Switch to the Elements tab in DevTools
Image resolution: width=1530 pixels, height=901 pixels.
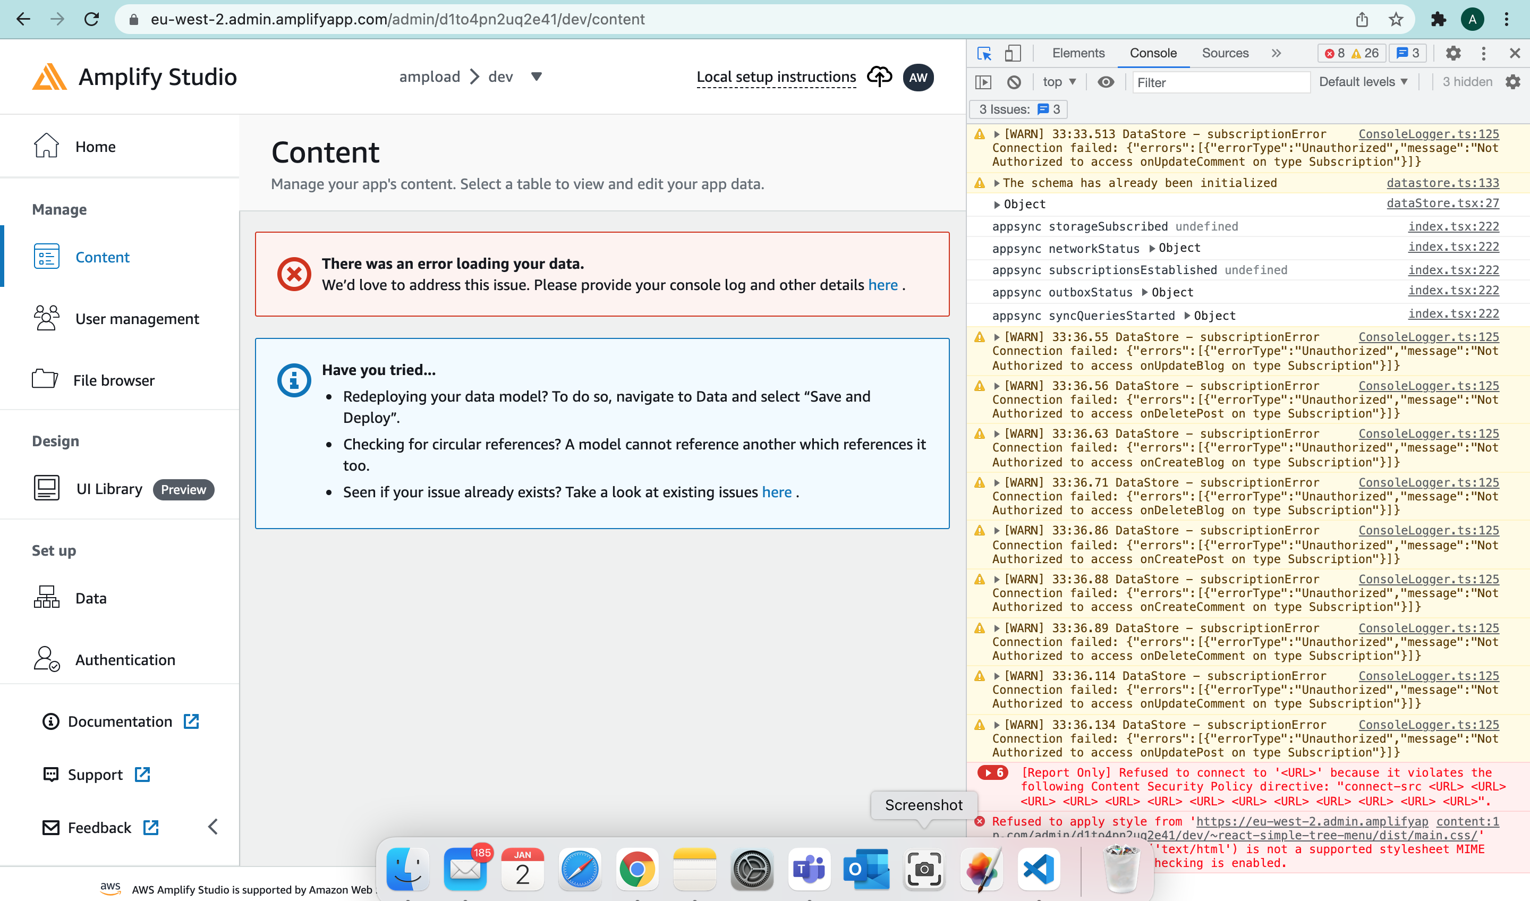[1078, 54]
